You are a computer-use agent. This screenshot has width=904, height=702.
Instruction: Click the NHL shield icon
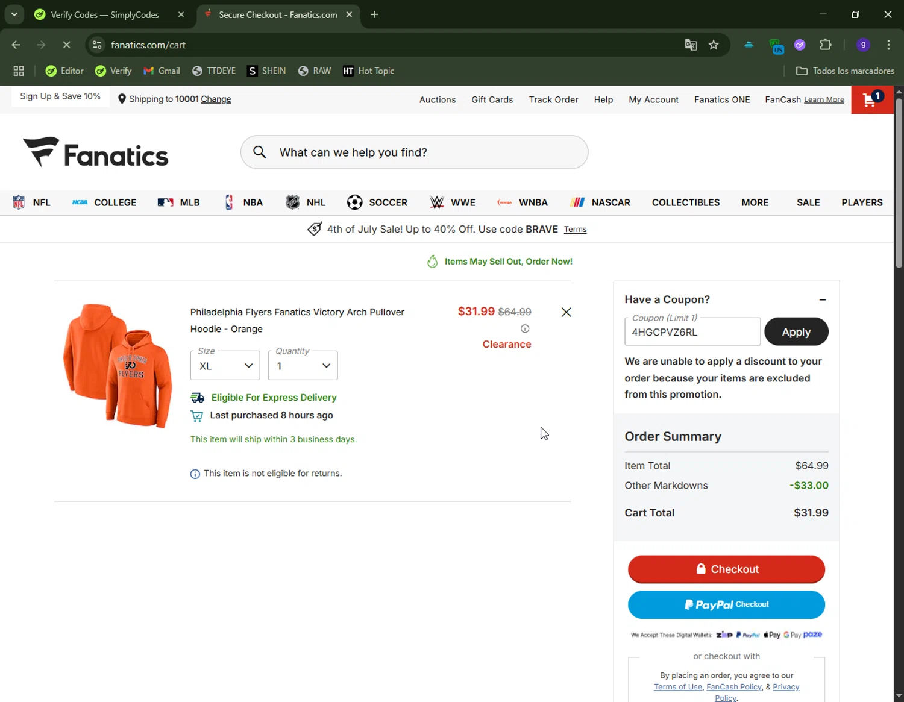pyautogui.click(x=292, y=202)
